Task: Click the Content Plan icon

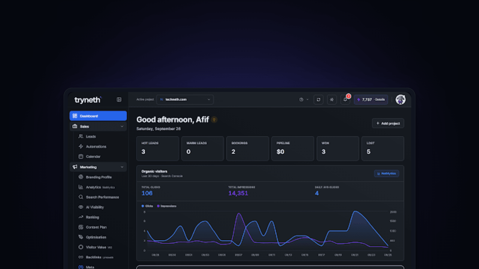Action: point(81,227)
